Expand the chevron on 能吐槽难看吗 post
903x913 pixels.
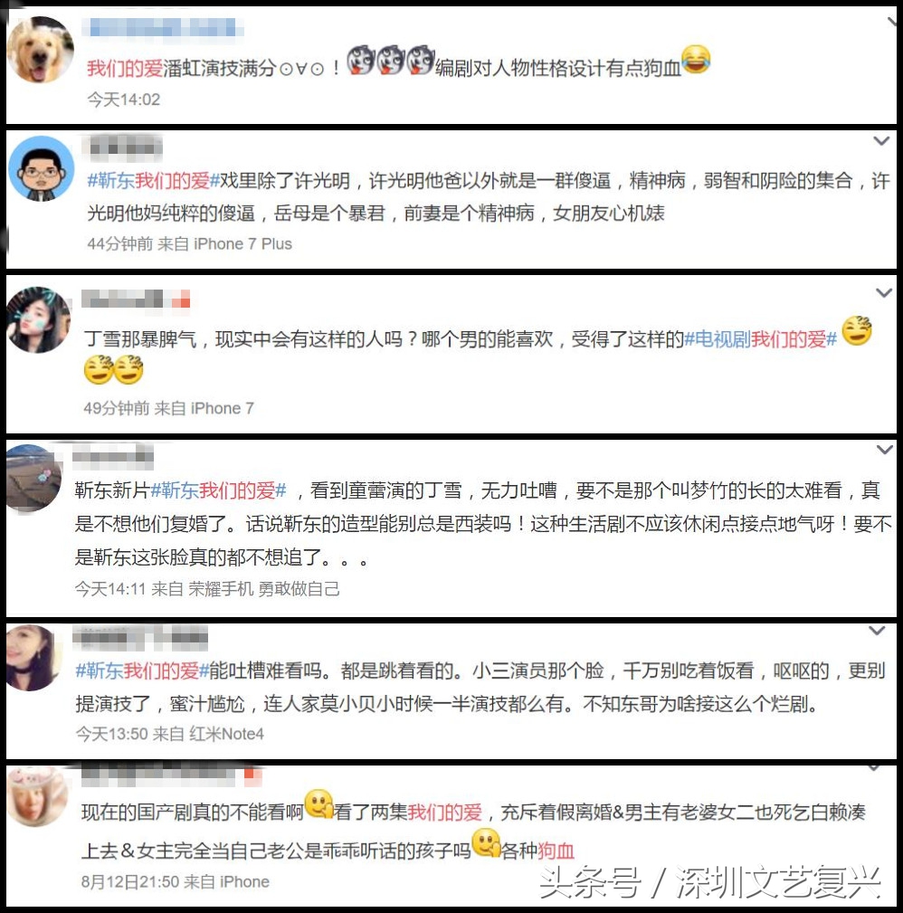(877, 631)
